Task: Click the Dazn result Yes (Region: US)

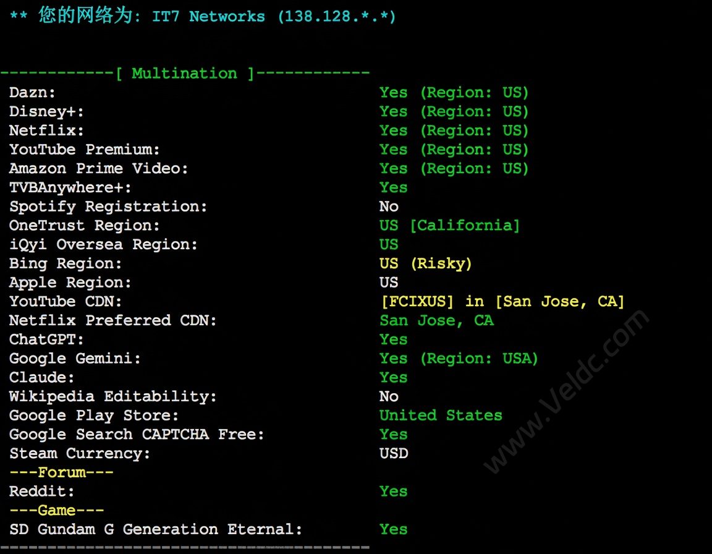Action: coord(454,93)
